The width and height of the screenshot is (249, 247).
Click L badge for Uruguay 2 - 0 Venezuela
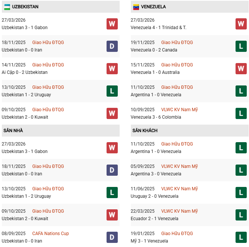tap(241, 193)
